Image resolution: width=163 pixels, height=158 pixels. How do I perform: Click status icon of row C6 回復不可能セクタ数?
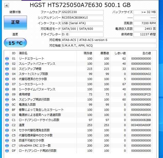7,140
